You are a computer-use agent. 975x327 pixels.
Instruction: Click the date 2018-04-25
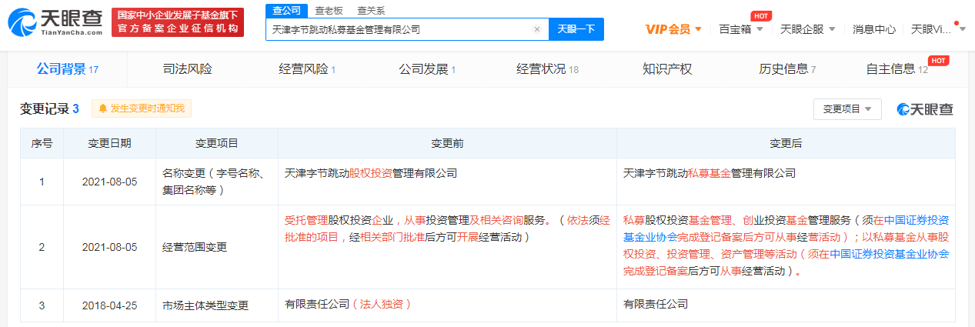point(109,305)
